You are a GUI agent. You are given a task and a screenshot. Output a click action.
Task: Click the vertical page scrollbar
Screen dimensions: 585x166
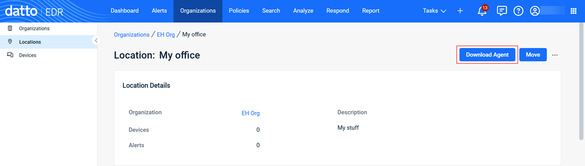(x=582, y=82)
